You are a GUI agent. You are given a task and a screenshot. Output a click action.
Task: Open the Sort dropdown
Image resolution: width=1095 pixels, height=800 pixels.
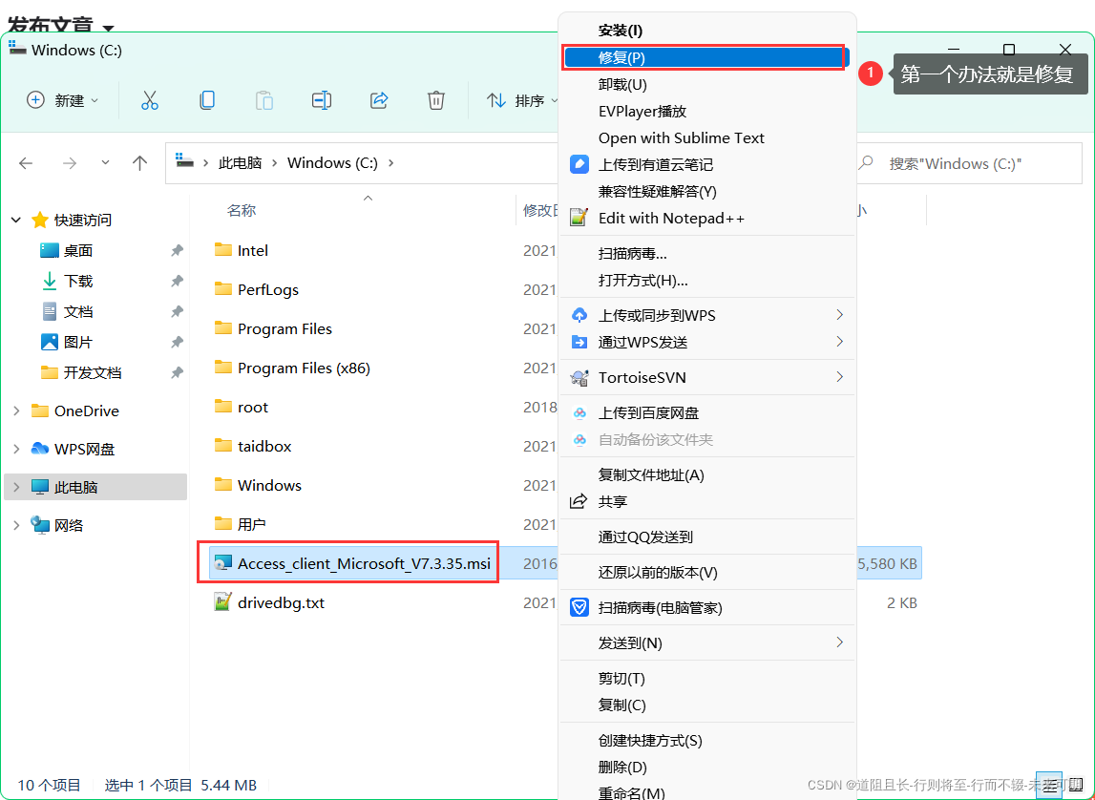[x=522, y=100]
